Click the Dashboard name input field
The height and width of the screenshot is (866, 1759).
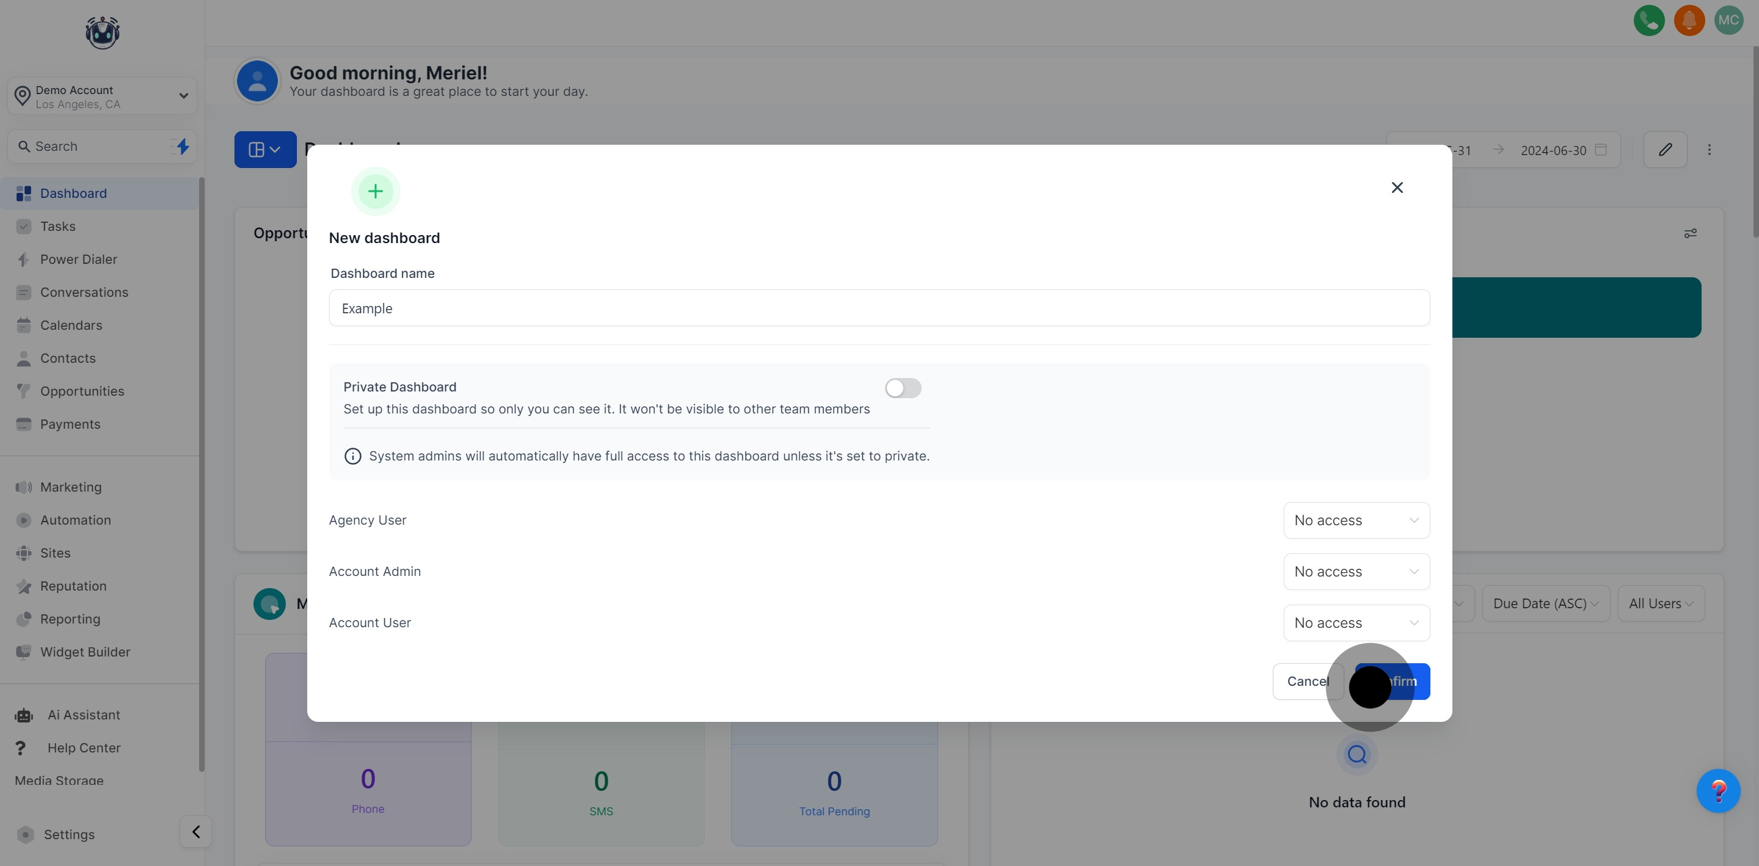click(x=879, y=308)
